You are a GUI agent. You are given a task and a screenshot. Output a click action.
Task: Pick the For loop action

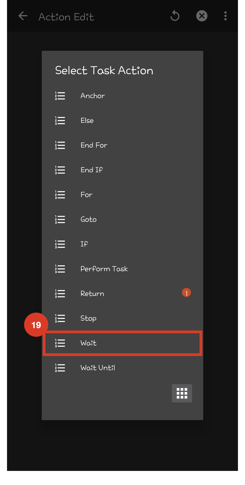click(87, 195)
